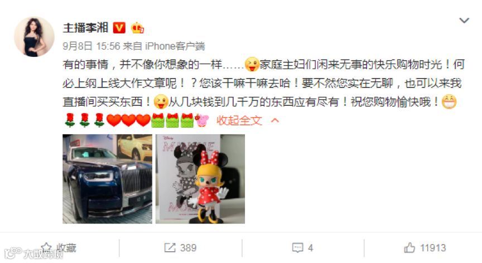Click the repost share arrow icon

tap(170, 247)
